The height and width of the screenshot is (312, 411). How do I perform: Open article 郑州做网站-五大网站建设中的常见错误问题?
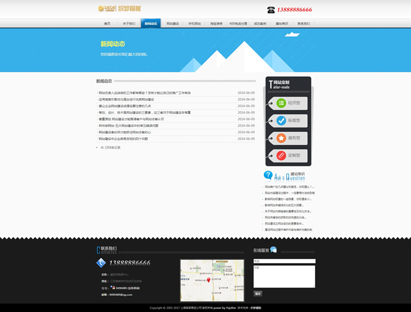pyautogui.click(x=128, y=126)
